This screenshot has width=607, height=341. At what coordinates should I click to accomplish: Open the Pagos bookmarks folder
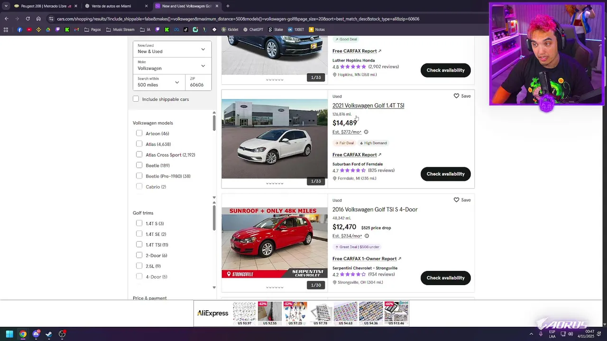pos(92,29)
